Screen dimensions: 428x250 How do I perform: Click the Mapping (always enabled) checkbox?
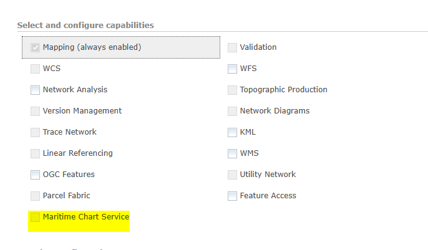(35, 47)
